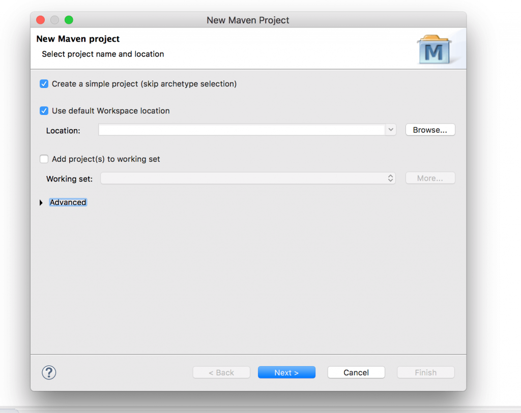Open help via the question mark icon
Screen dimensions: 521x413
click(x=49, y=372)
